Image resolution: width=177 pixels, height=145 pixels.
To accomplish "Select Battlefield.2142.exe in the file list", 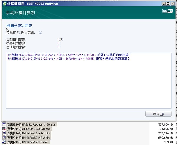I will point(27,142).
